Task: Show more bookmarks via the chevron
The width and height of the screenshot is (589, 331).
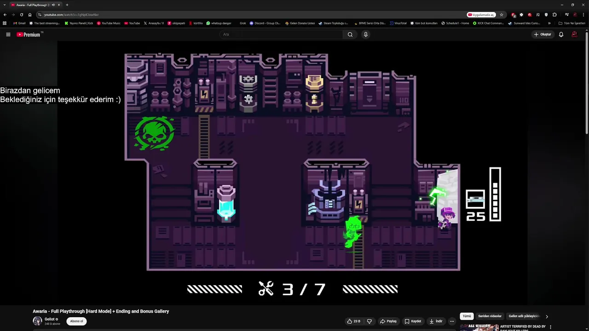Action: pos(549,23)
